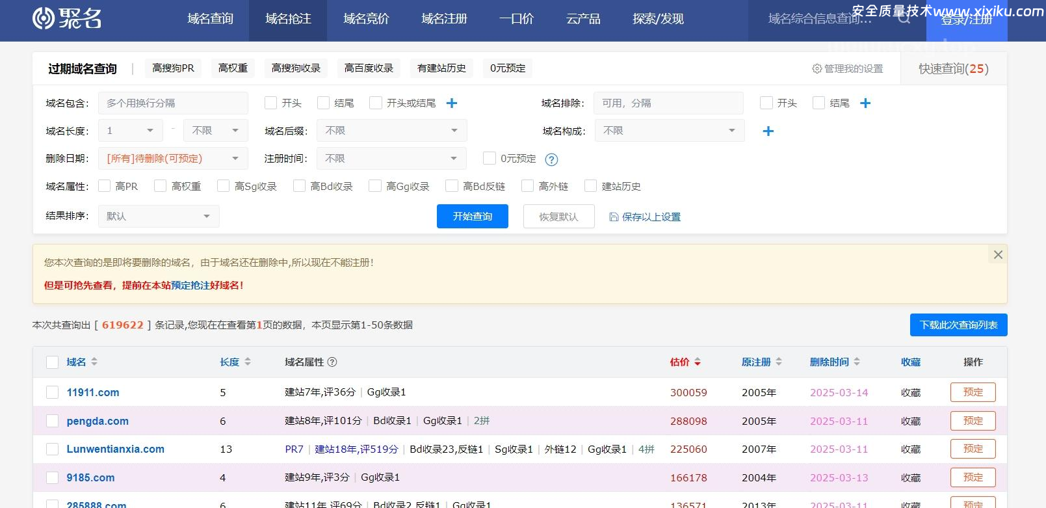Open the 一口价 nav menu

click(516, 19)
